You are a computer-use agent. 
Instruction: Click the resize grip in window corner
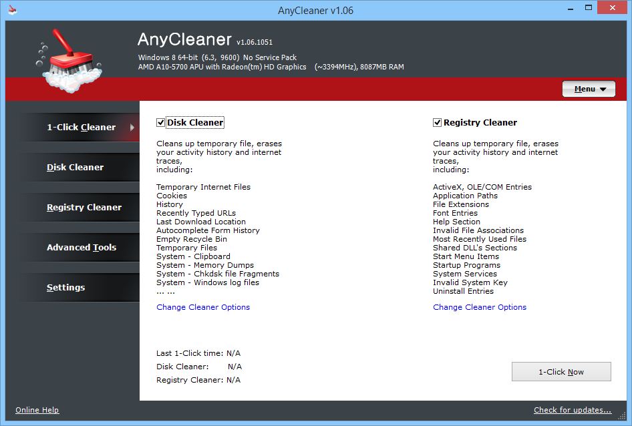click(x=622, y=416)
